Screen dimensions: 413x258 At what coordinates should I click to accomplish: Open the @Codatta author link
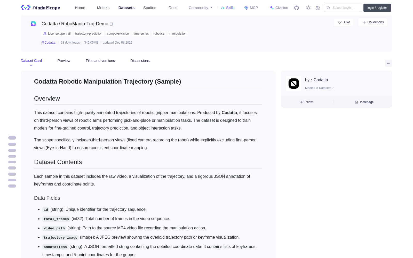[48, 43]
